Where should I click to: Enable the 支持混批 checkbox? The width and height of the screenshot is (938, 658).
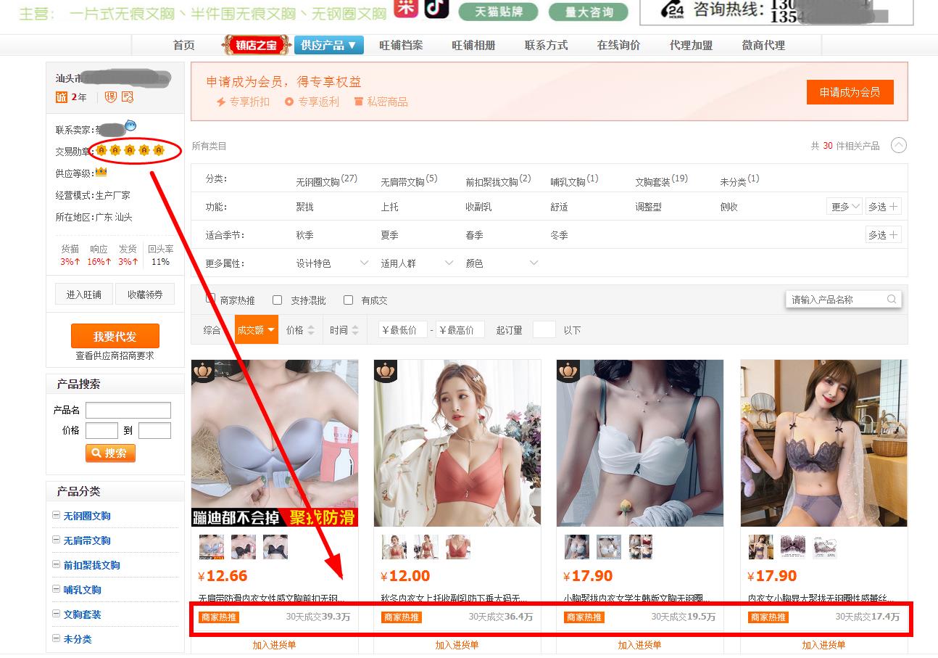tap(277, 300)
